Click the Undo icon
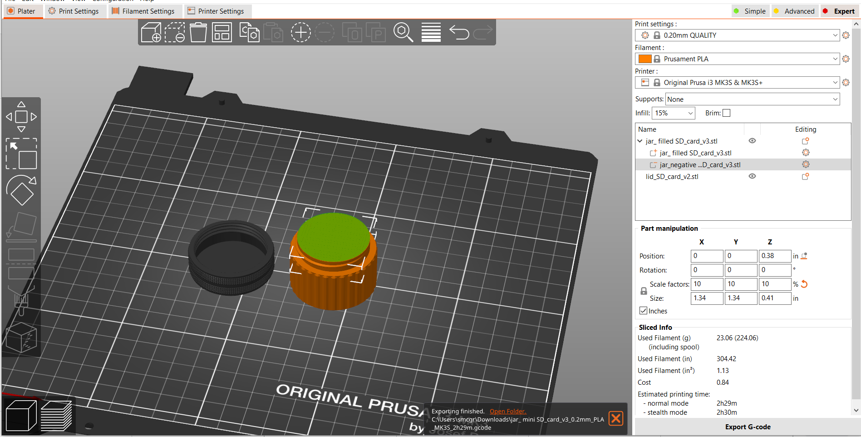Image resolution: width=861 pixels, height=437 pixels. (458, 32)
